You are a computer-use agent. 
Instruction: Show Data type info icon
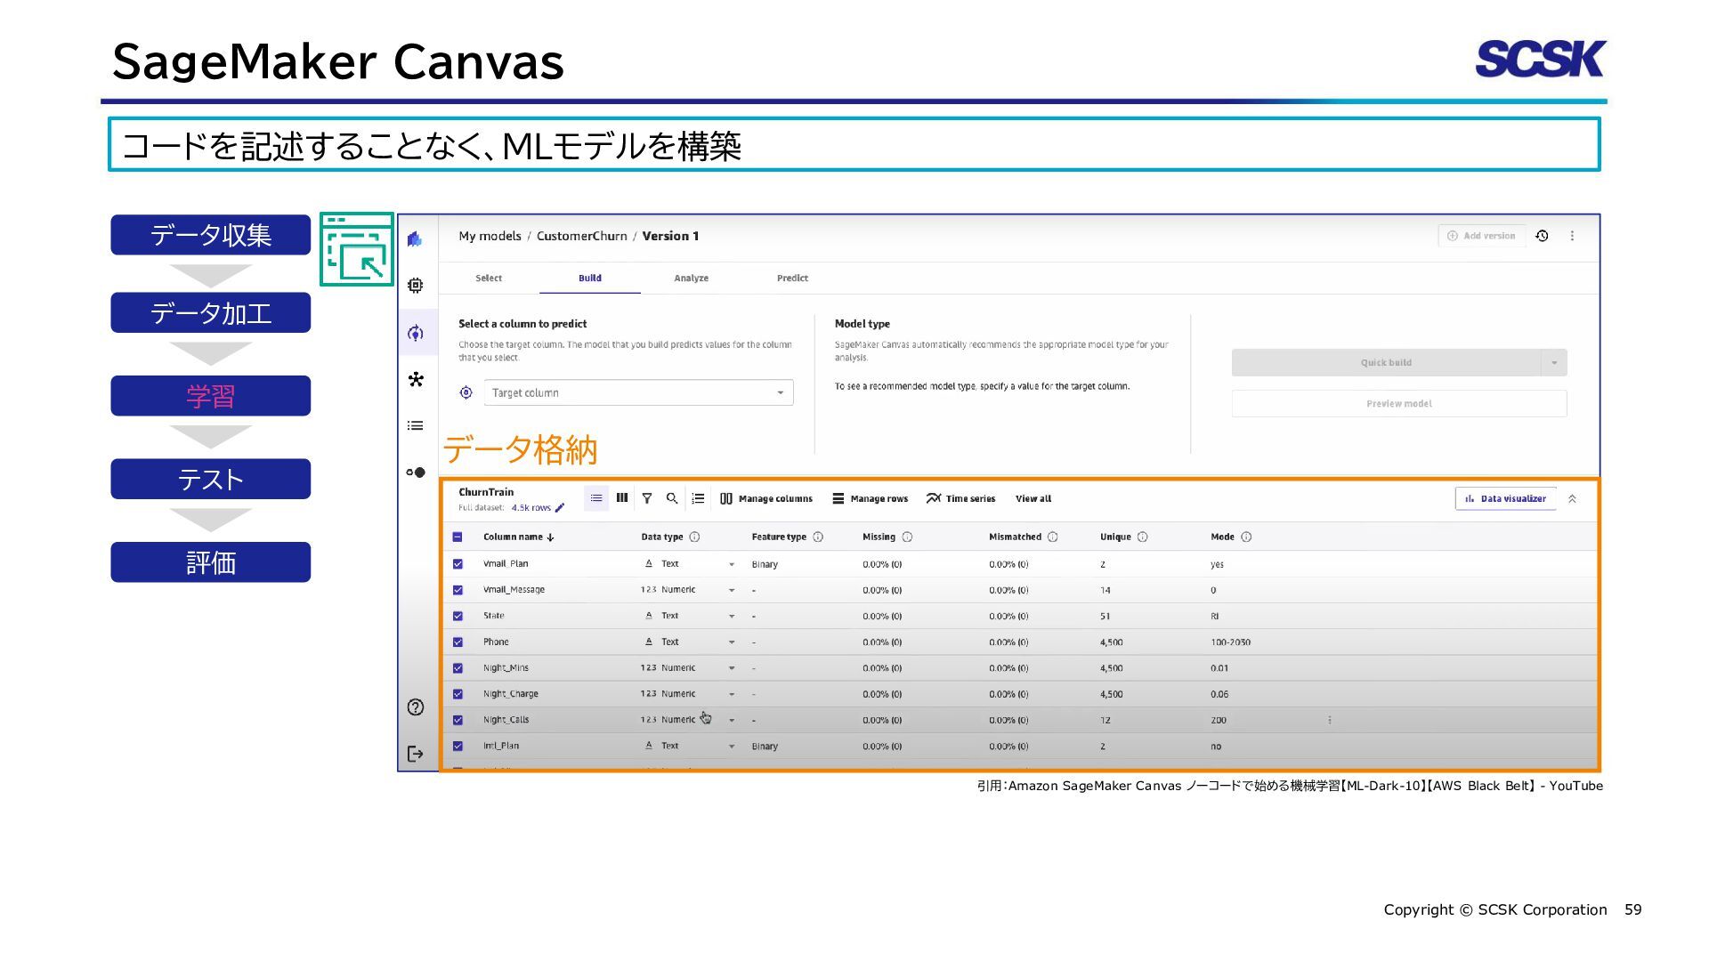[x=694, y=537]
